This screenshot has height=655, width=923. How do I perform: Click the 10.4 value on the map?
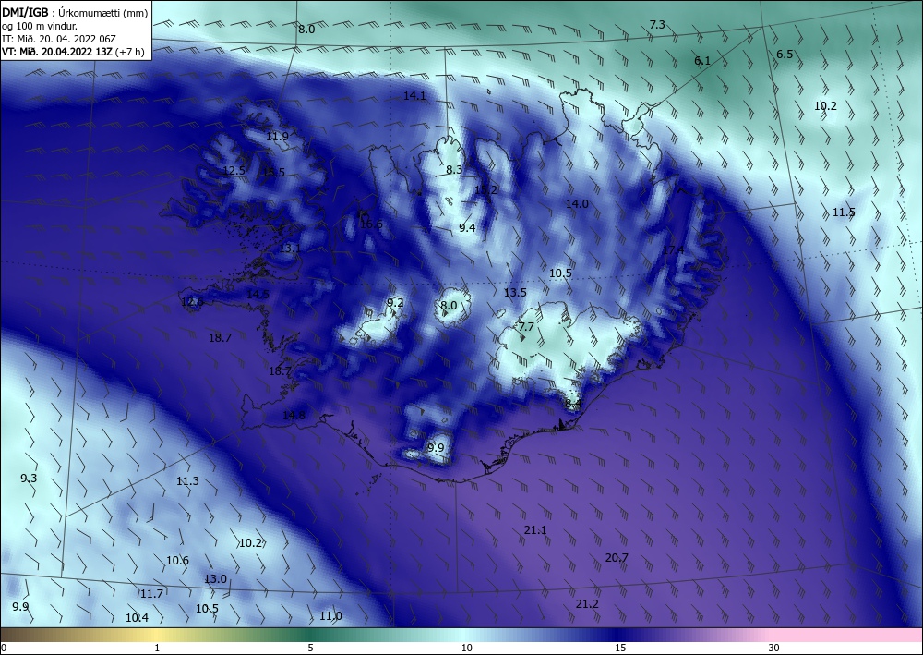[137, 618]
